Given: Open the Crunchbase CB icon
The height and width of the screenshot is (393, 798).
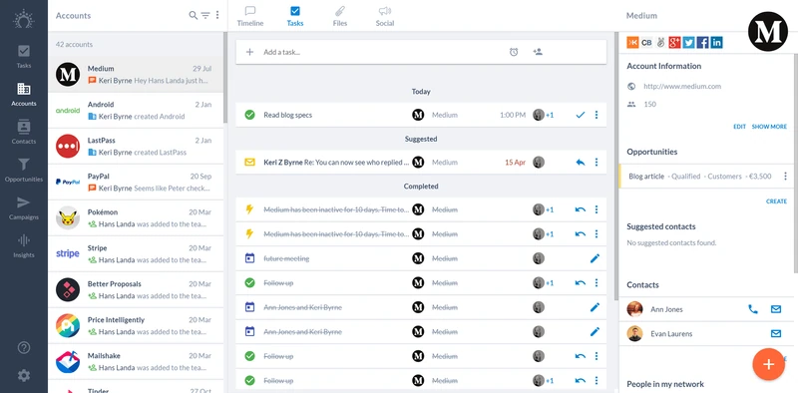Looking at the screenshot, I should pos(646,43).
